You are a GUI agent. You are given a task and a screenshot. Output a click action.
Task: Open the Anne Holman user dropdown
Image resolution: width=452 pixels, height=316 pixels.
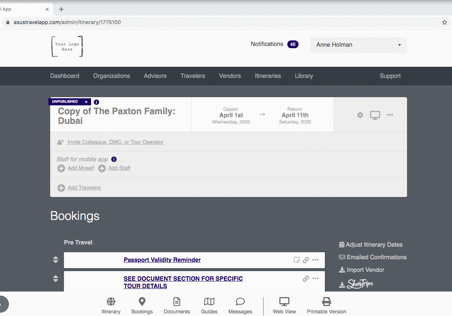pyautogui.click(x=359, y=45)
